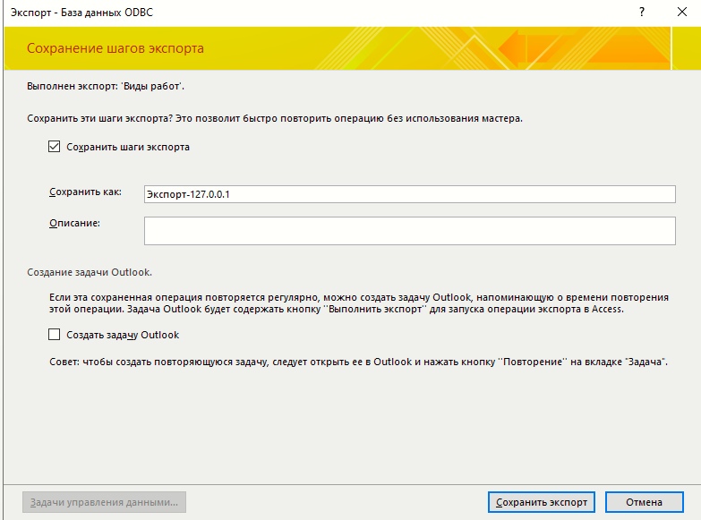Click the 'Экспорт - База данных ODBC' title bar

(81, 13)
